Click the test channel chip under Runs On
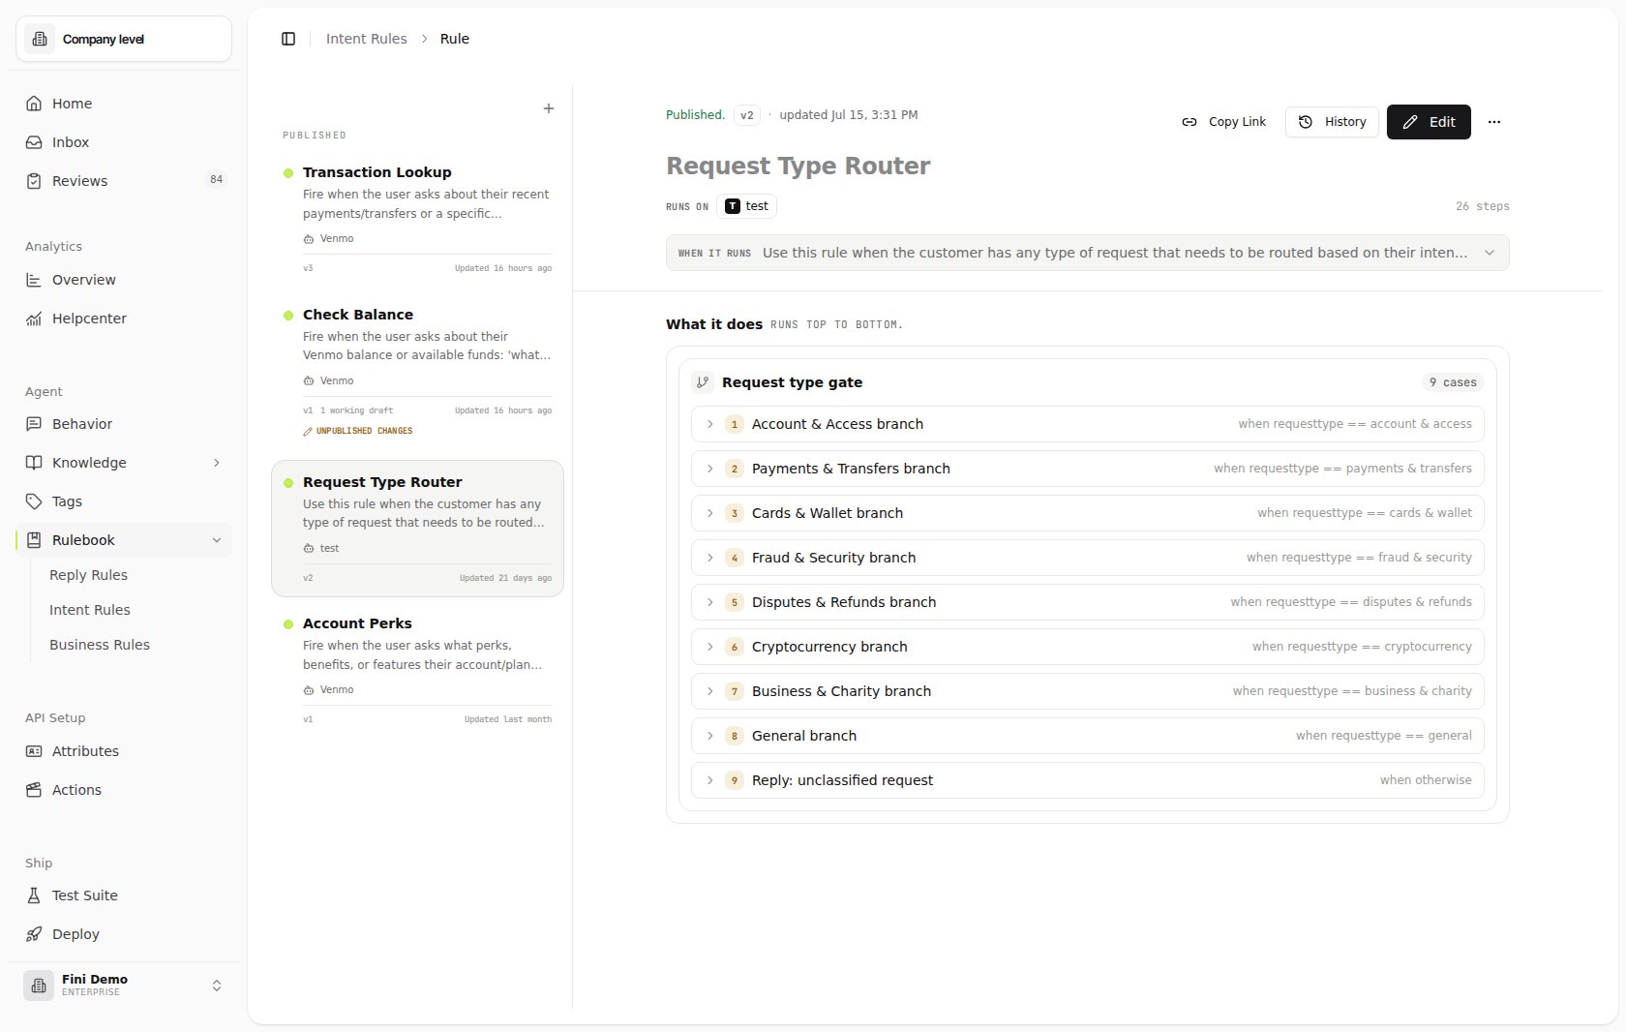1626x1032 pixels. click(x=747, y=206)
